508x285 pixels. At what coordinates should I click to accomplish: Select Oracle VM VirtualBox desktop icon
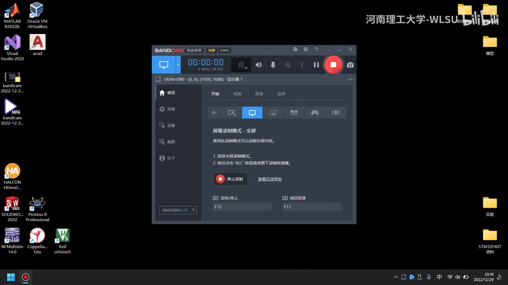[x=37, y=16]
